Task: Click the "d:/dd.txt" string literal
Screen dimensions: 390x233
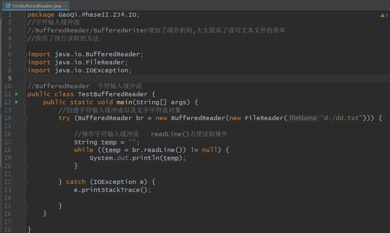Action: coord(341,118)
